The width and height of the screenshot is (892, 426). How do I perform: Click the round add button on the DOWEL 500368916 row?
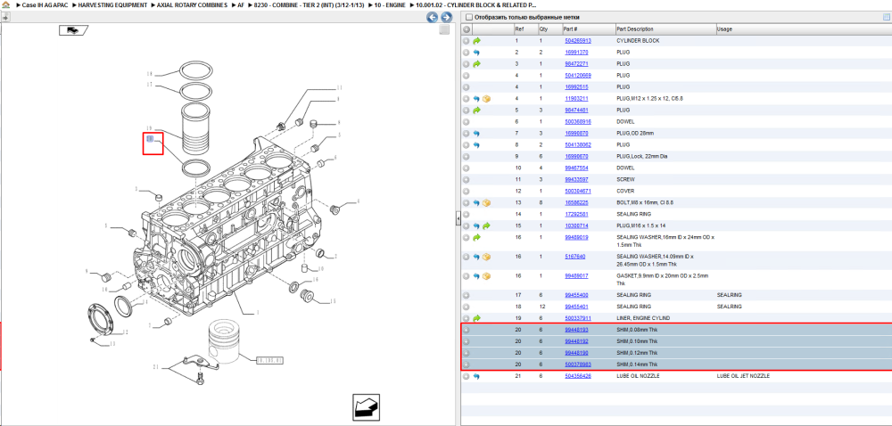pos(467,121)
